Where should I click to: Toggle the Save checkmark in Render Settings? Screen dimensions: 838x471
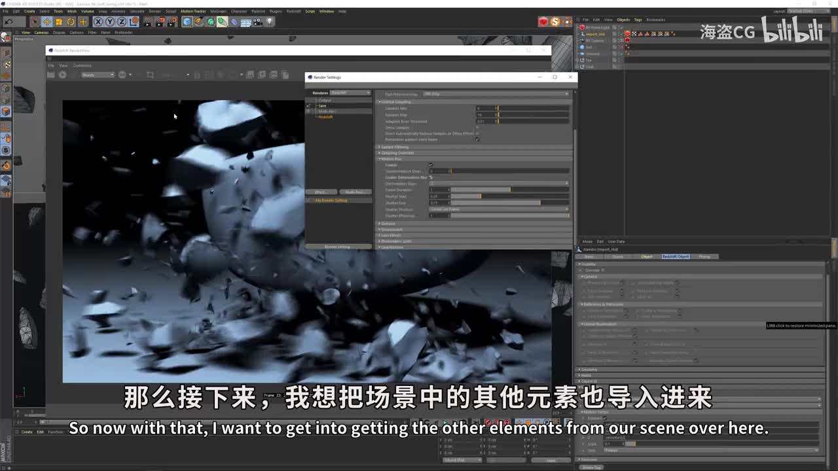point(308,106)
